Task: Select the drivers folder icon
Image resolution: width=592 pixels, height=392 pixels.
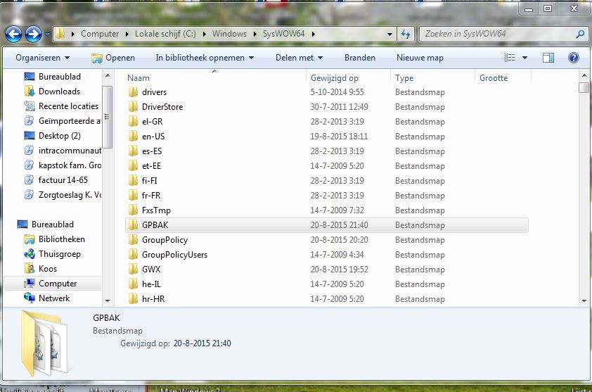Action: click(133, 92)
